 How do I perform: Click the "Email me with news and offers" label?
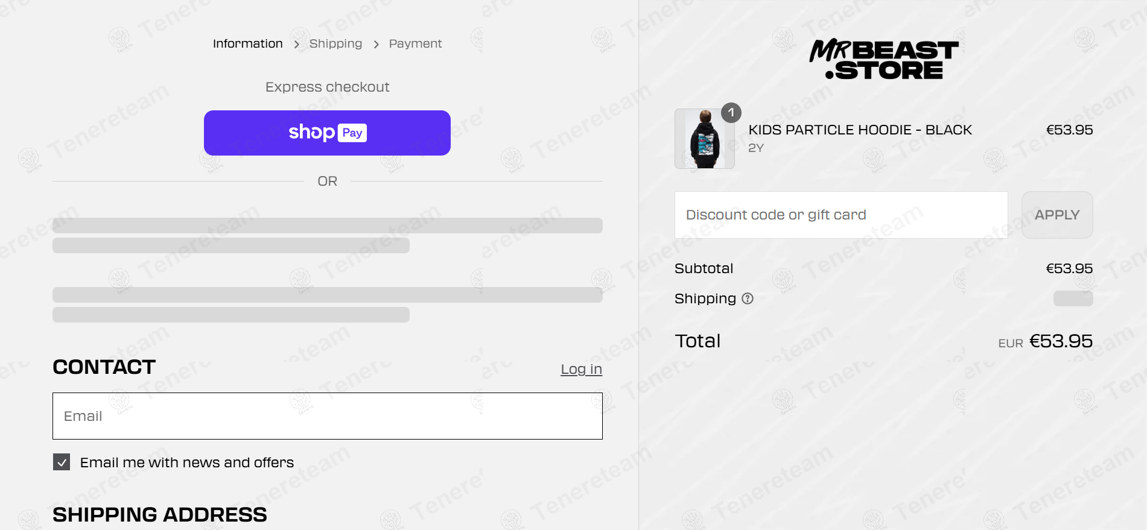pos(187,462)
